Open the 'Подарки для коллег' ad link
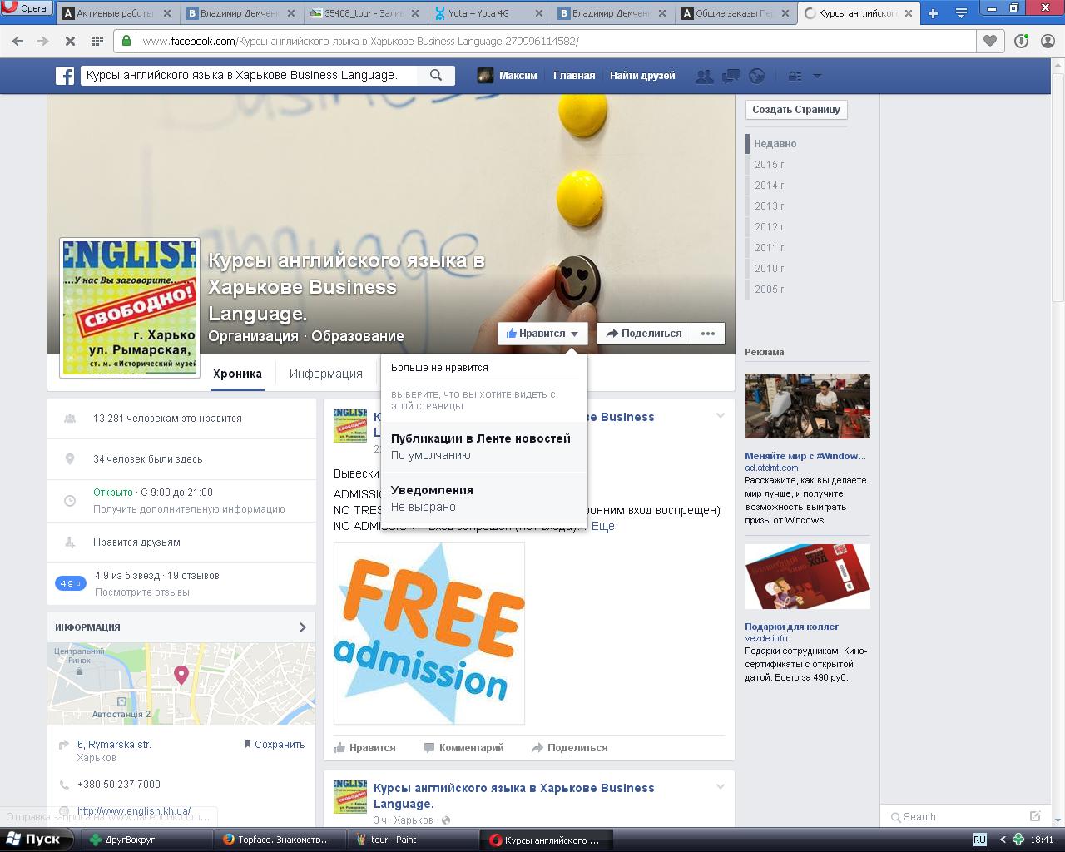 pyautogui.click(x=792, y=627)
